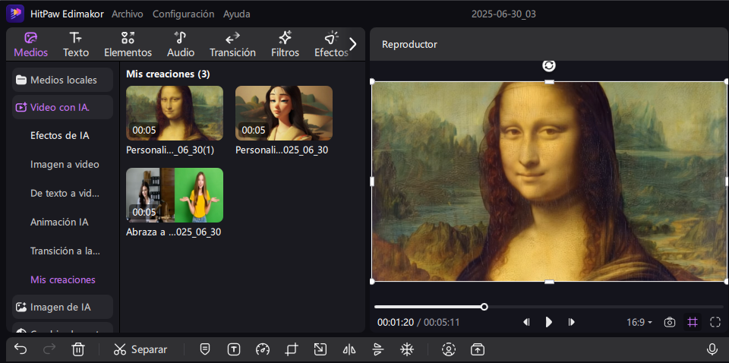Click the align lines icon
This screenshot has width=729, height=363.
378,349
